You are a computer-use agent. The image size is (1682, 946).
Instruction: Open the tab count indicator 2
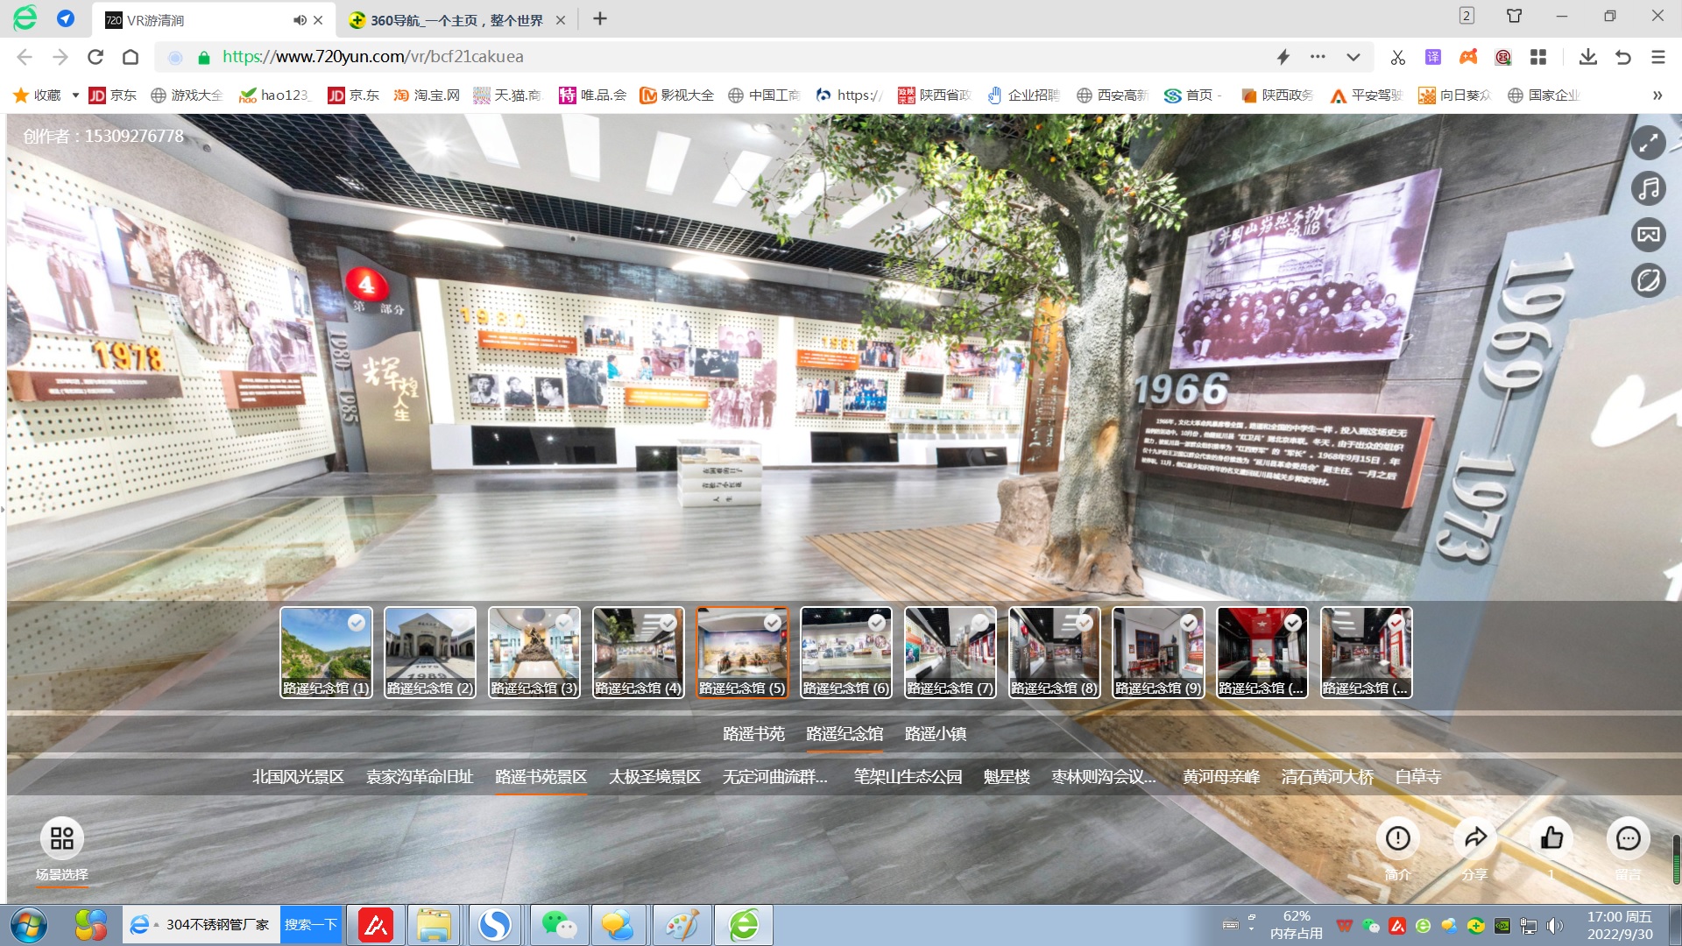click(x=1467, y=16)
